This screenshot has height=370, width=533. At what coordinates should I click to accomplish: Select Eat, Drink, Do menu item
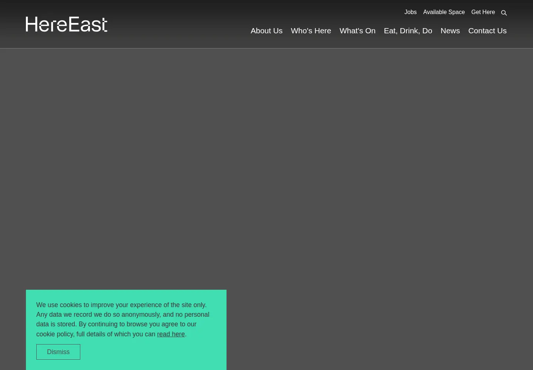pyautogui.click(x=408, y=31)
